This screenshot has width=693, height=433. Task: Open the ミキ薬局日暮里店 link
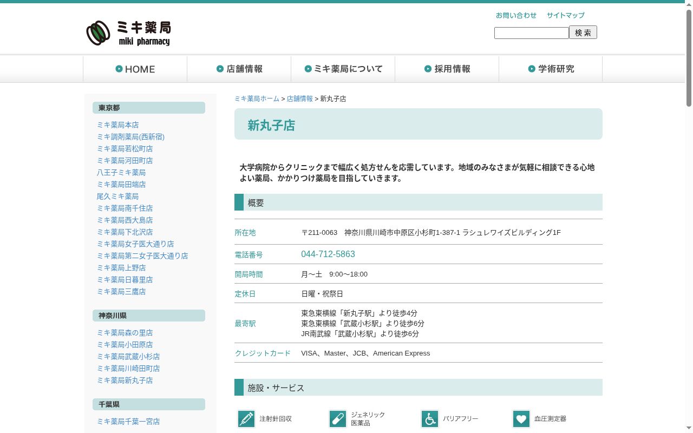point(125,280)
